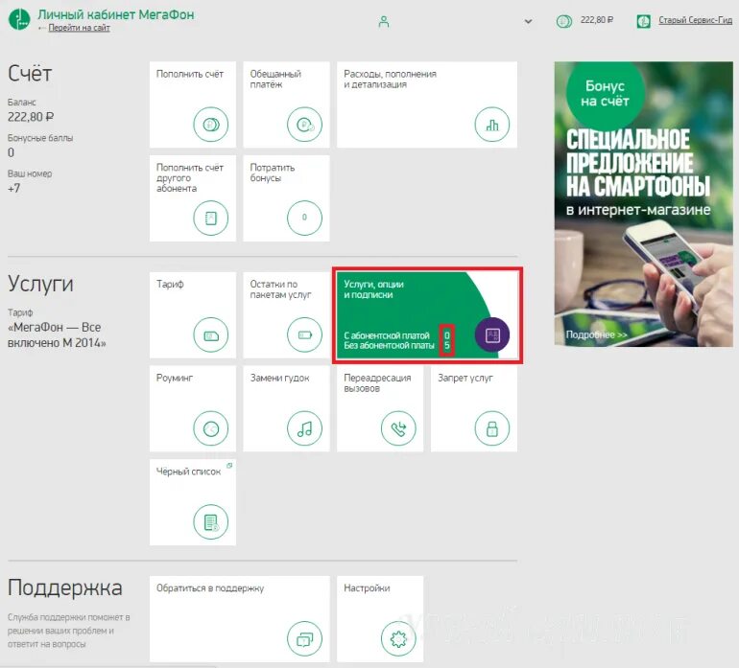Image resolution: width=739 pixels, height=668 pixels.
Task: Open the Роуминг globe icon
Action: pos(211,428)
